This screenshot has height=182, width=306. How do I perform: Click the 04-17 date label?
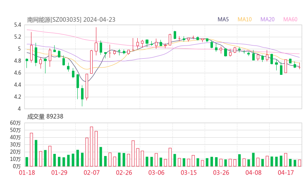(x=286, y=172)
